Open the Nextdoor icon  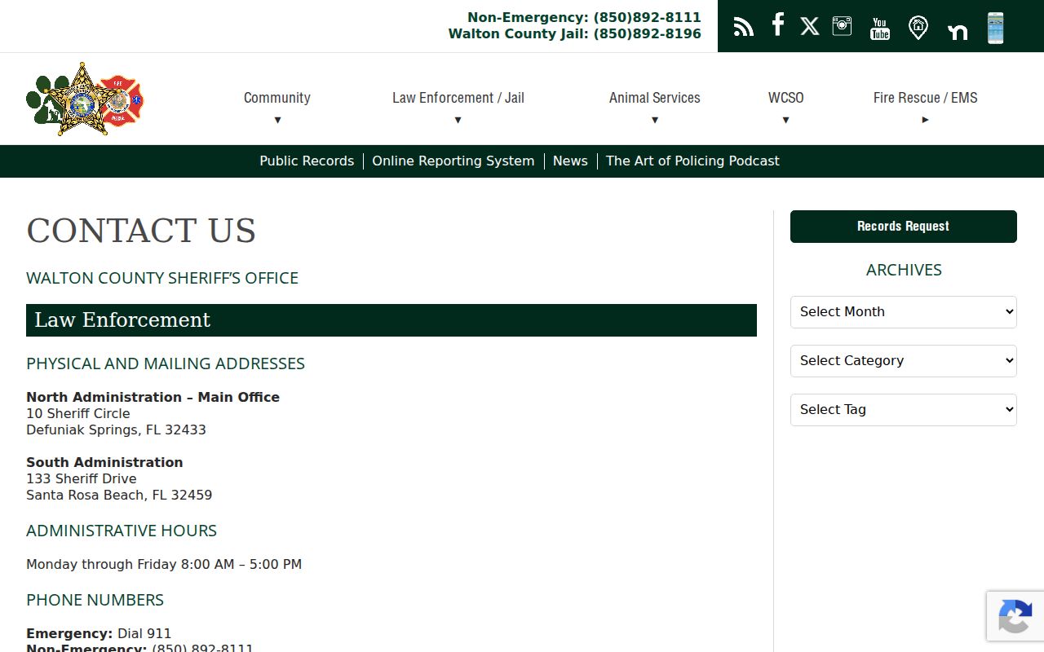click(958, 32)
